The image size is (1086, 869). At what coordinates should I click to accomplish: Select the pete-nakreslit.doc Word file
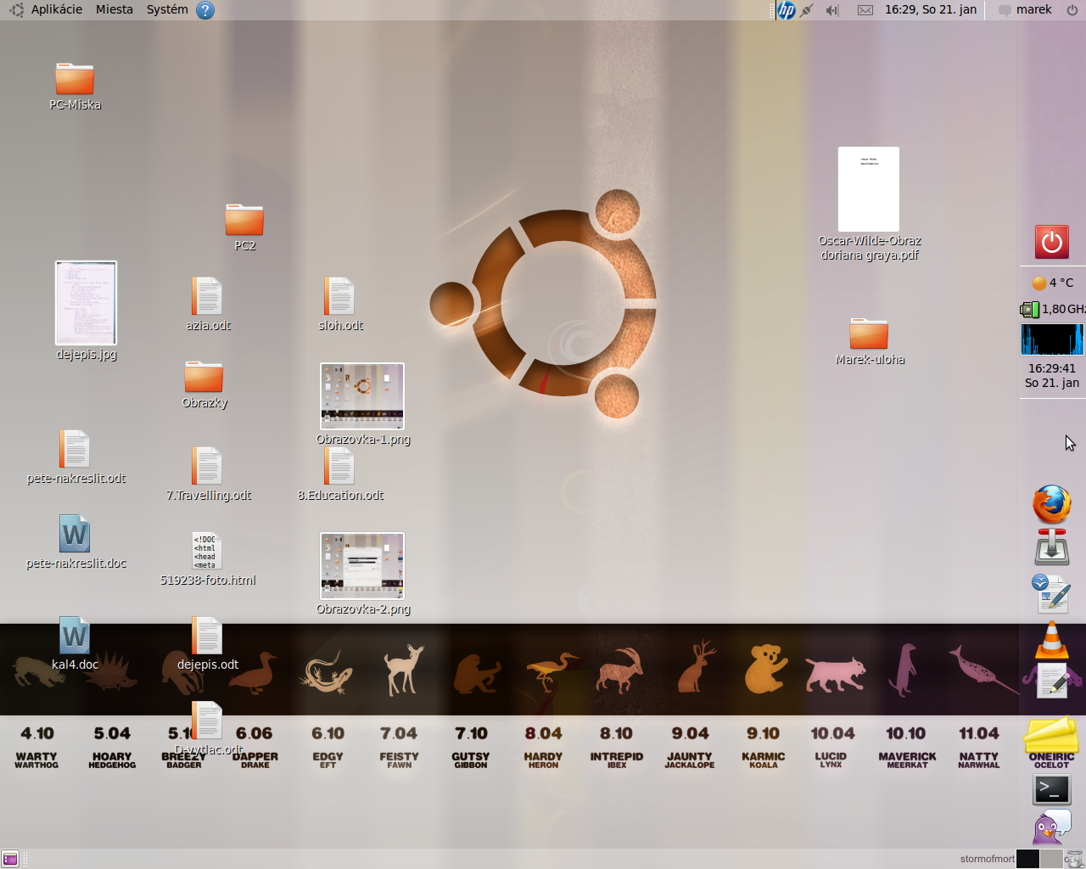coord(76,542)
